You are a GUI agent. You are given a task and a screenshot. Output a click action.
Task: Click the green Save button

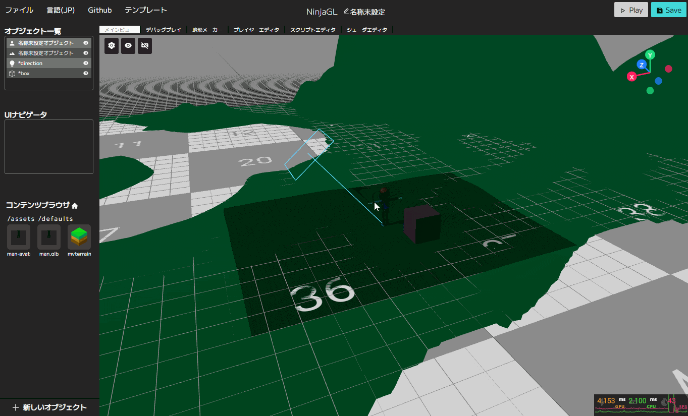tap(668, 10)
